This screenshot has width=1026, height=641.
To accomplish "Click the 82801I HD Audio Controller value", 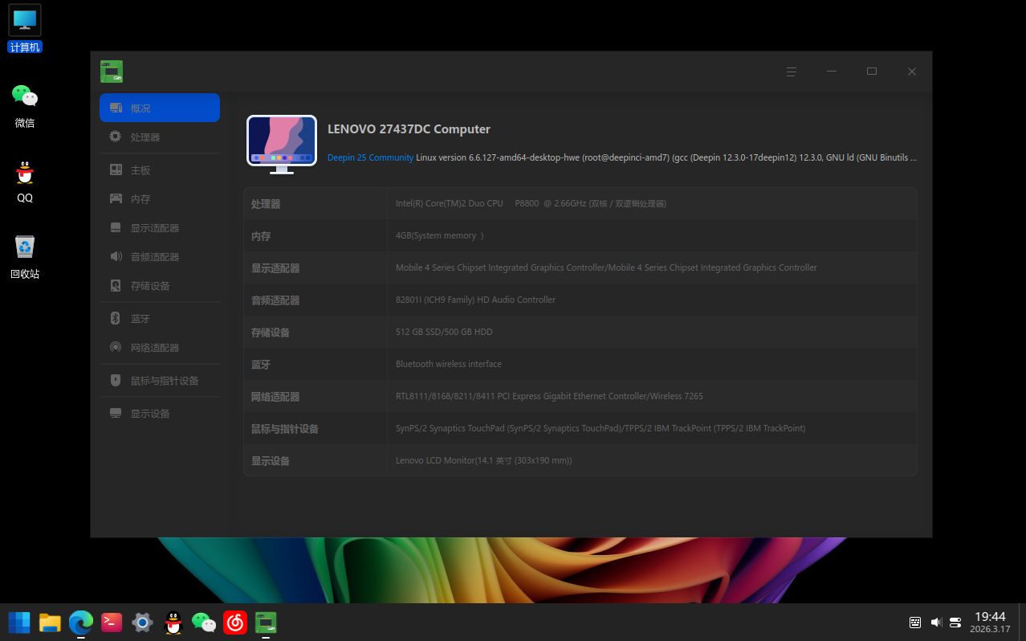I will (475, 300).
